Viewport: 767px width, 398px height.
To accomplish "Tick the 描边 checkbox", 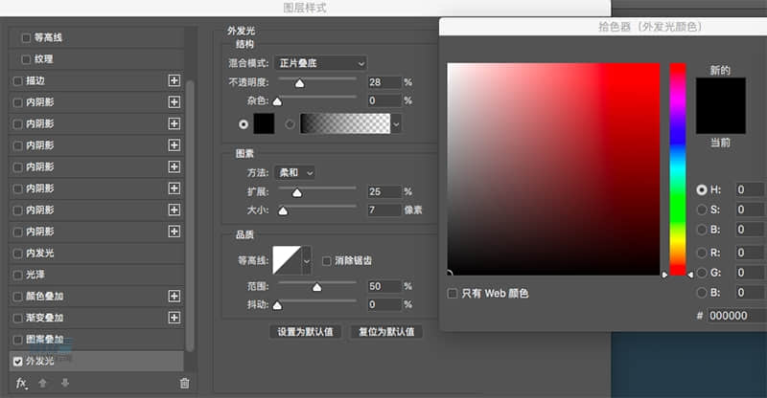I will pos(17,81).
